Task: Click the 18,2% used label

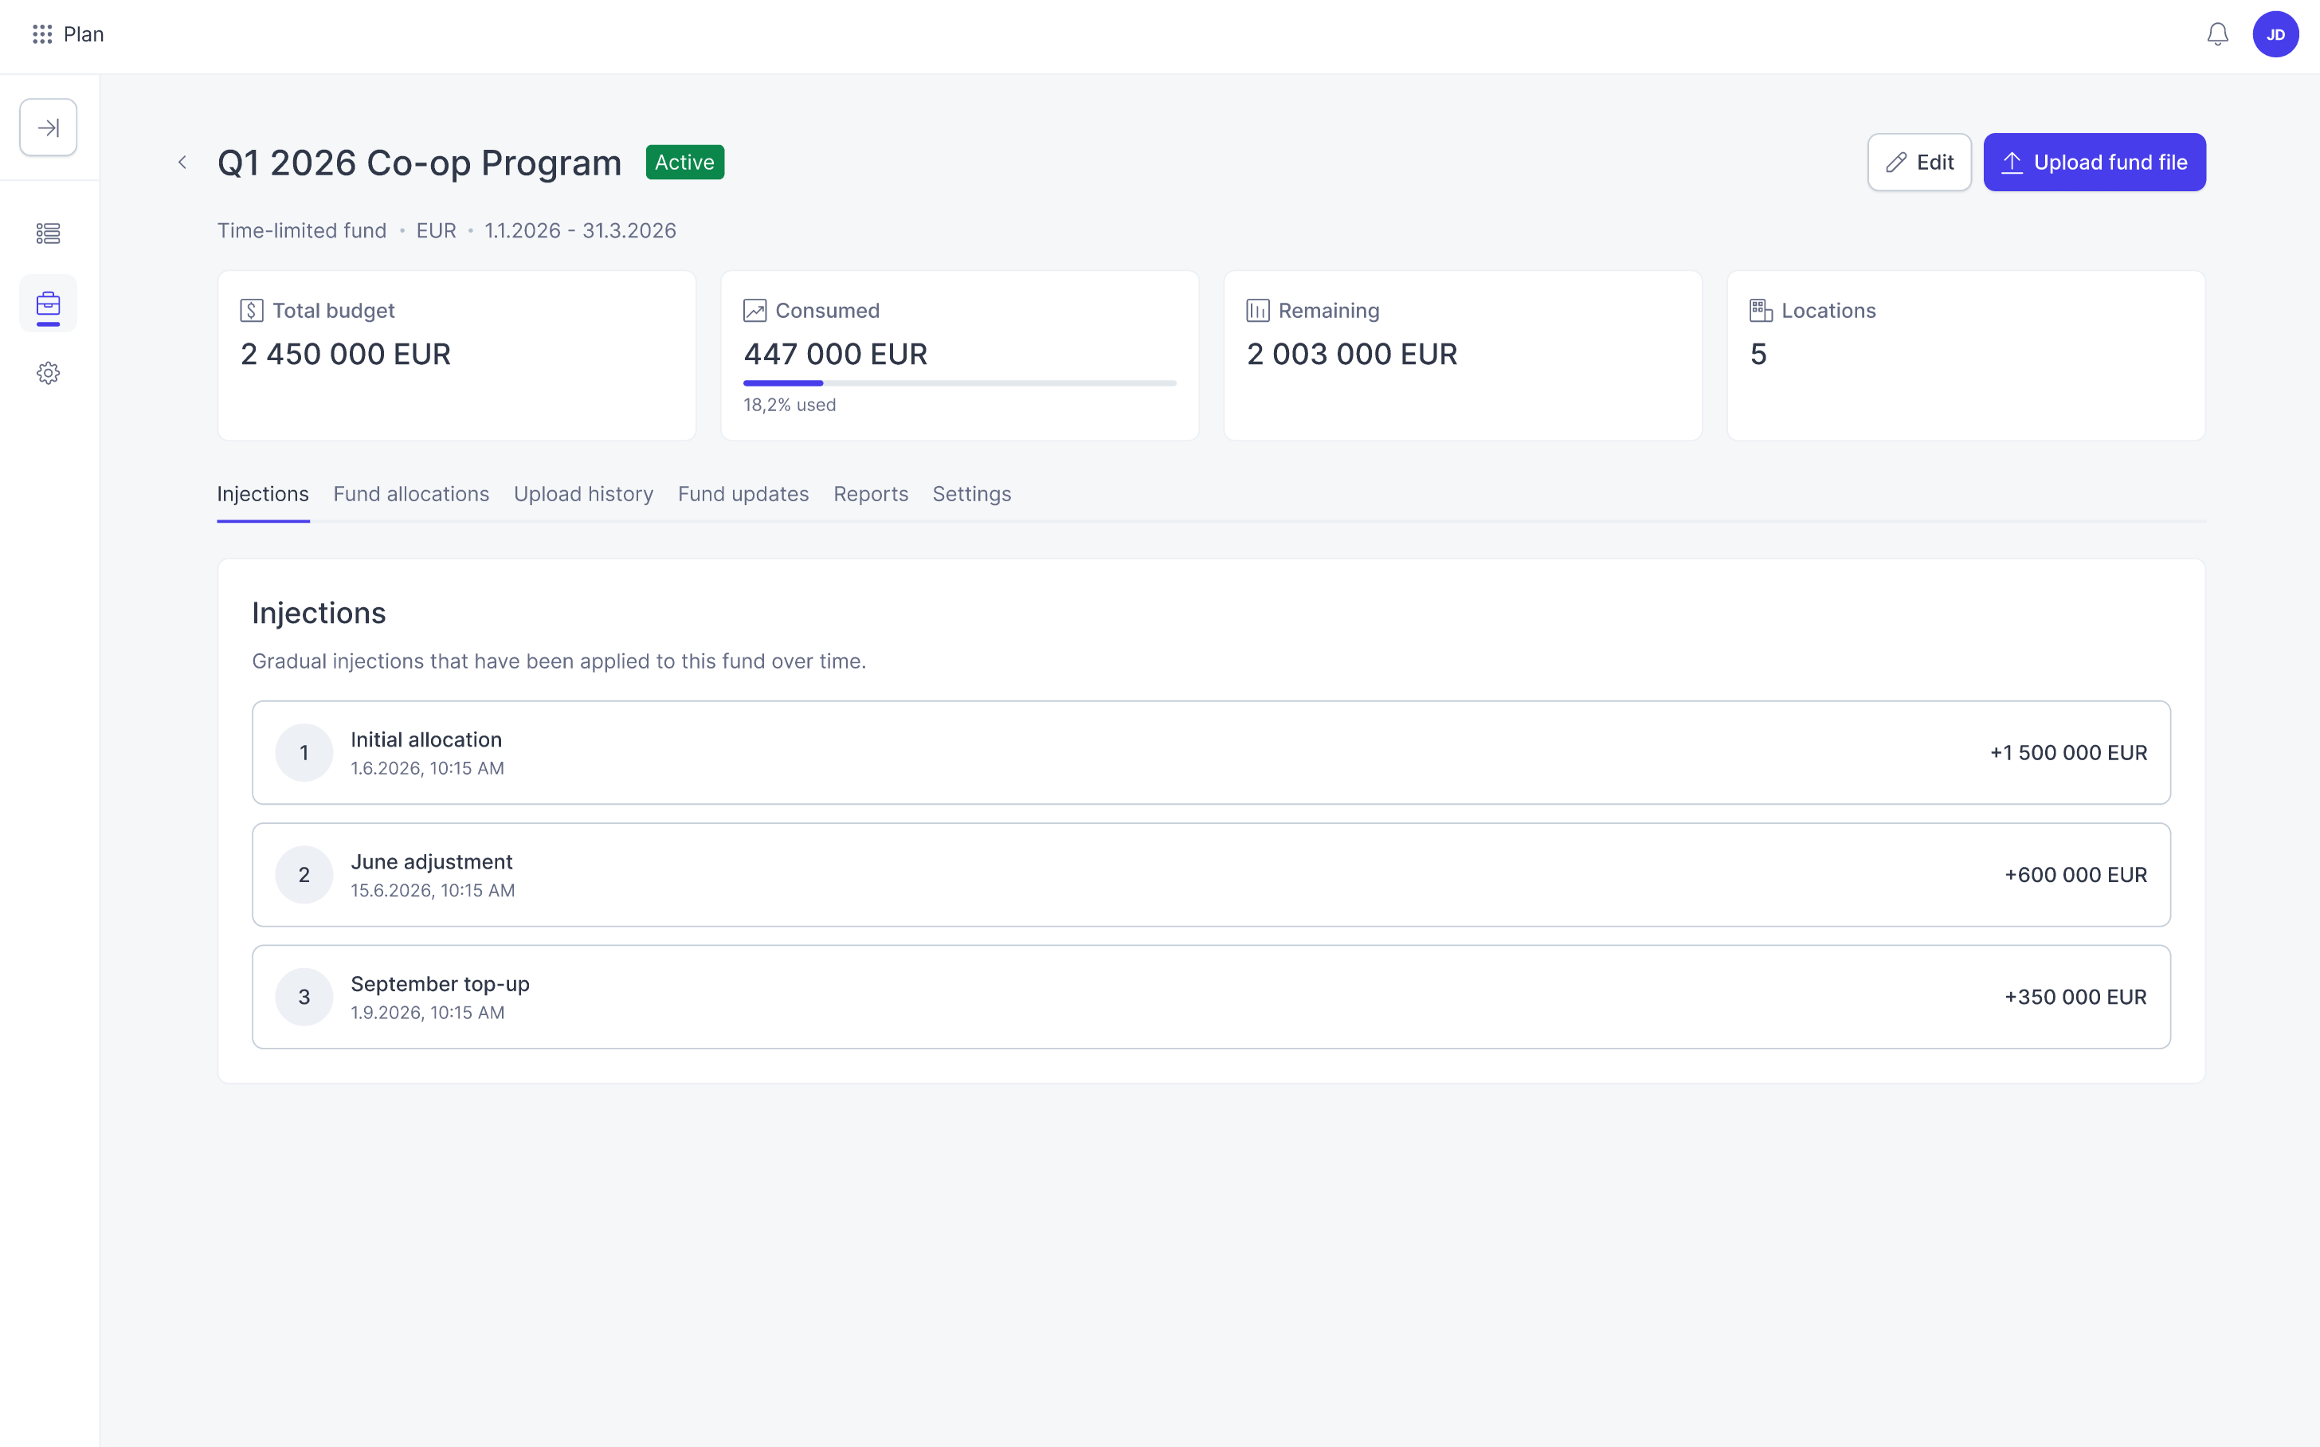Action: pyautogui.click(x=790, y=405)
